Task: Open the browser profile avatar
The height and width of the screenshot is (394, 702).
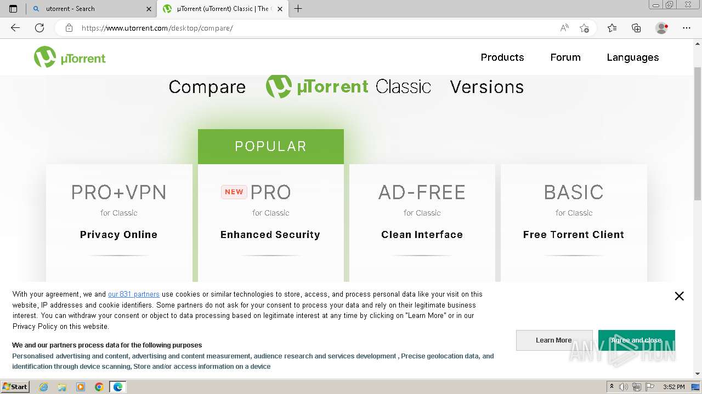Action: [x=662, y=28]
